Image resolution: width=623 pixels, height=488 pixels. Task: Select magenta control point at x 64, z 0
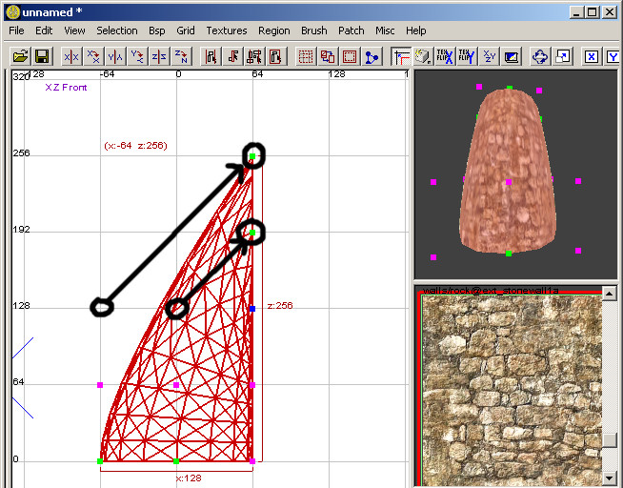pyautogui.click(x=252, y=461)
